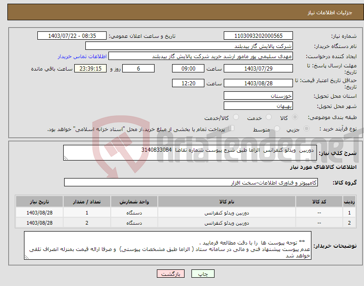Click the goods group field کامپیوتر و فناوری اطلاعات
Image resolution: width=364 pixels, height=286 pixels.
pyautogui.click(x=191, y=183)
